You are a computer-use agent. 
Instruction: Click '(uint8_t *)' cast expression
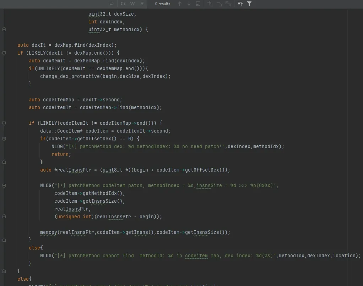(115, 170)
